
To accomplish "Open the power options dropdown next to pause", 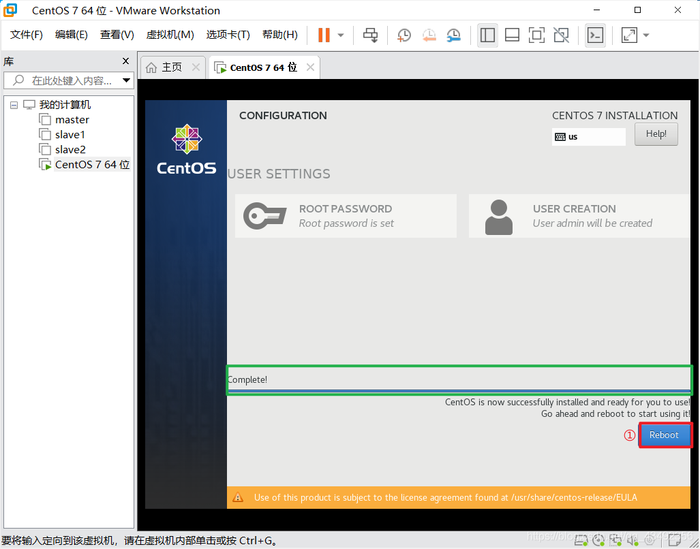I will (x=341, y=35).
